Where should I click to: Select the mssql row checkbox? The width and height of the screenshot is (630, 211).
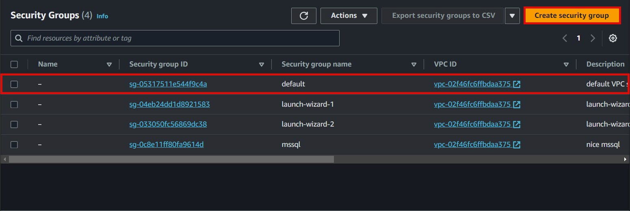click(x=14, y=144)
